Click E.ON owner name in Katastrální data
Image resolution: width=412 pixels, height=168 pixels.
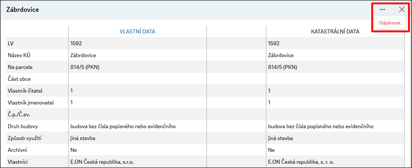[304, 162]
